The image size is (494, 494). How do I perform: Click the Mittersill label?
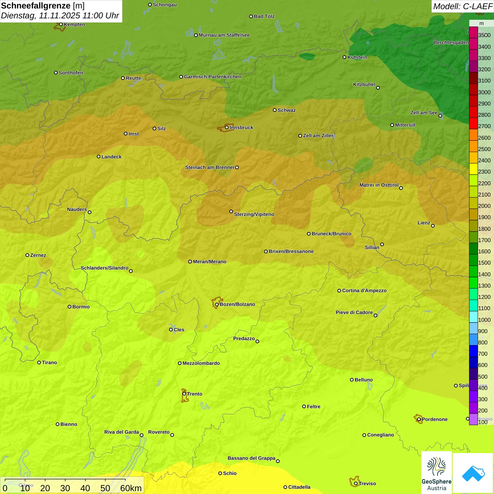(x=405, y=125)
